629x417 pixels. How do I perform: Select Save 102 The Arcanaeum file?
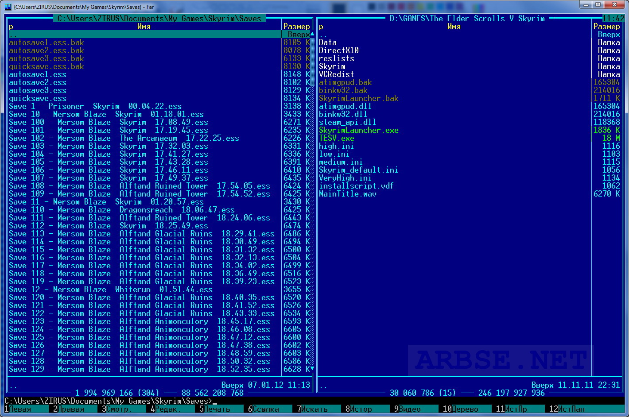(124, 138)
